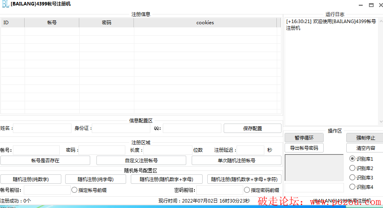Focus the 长度 input field

click(168, 150)
